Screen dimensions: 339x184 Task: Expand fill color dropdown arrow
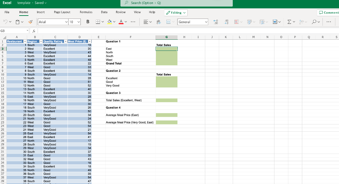click(x=114, y=22)
